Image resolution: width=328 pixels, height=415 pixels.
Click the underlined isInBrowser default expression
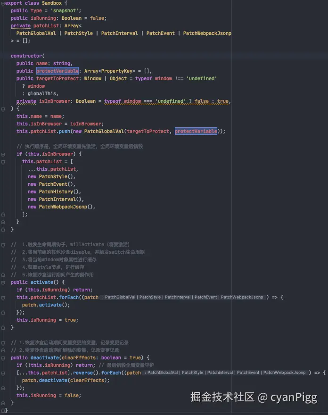166,101
